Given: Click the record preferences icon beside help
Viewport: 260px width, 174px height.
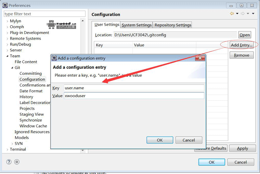Looking at the screenshot, I should click(x=17, y=162).
